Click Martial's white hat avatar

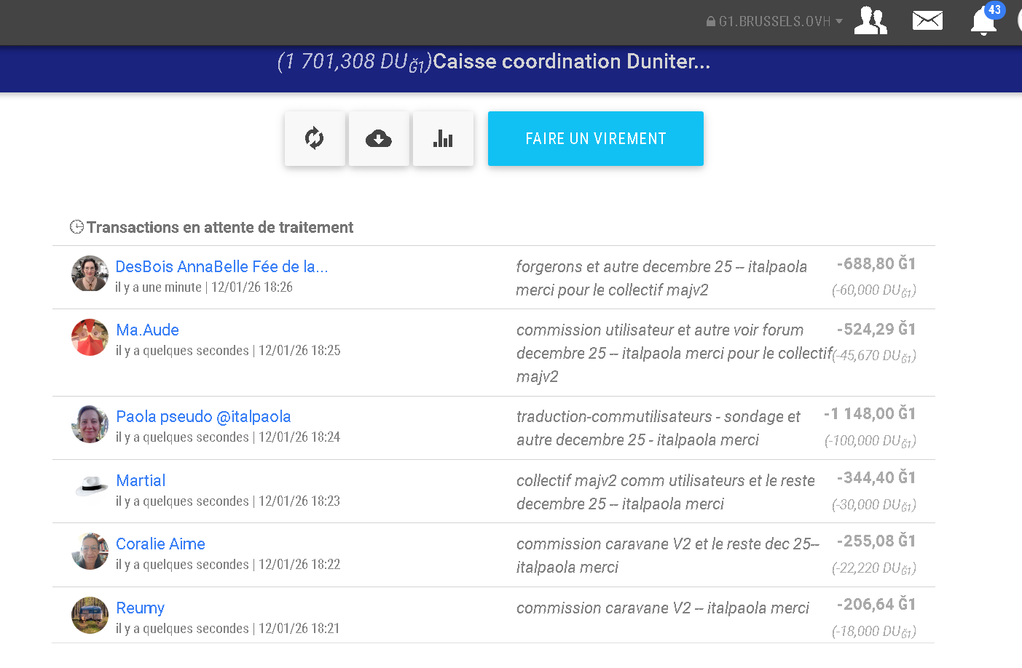click(90, 487)
